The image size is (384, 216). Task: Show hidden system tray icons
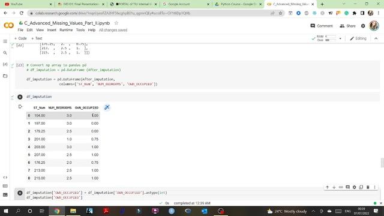pyautogui.click(x=313, y=211)
